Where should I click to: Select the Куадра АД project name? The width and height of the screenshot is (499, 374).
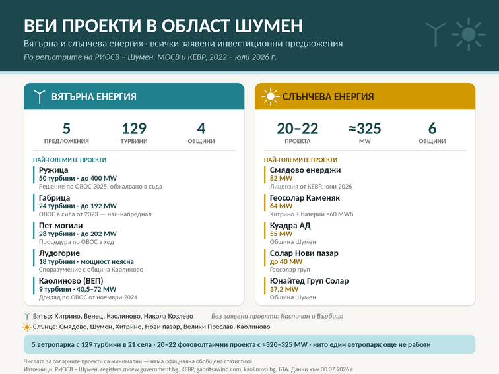290,226
